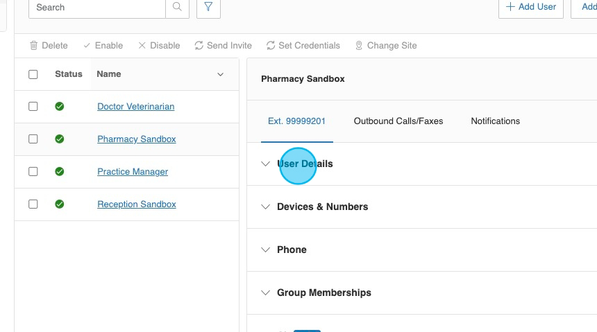Screen dimensions: 597x332
Task: Click Send Invite action
Action: (x=223, y=46)
